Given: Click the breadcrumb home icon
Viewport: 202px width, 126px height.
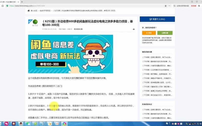Looking at the screenshot, I should pos(29,11).
